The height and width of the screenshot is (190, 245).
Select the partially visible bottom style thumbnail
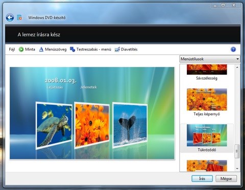[x=207, y=166]
